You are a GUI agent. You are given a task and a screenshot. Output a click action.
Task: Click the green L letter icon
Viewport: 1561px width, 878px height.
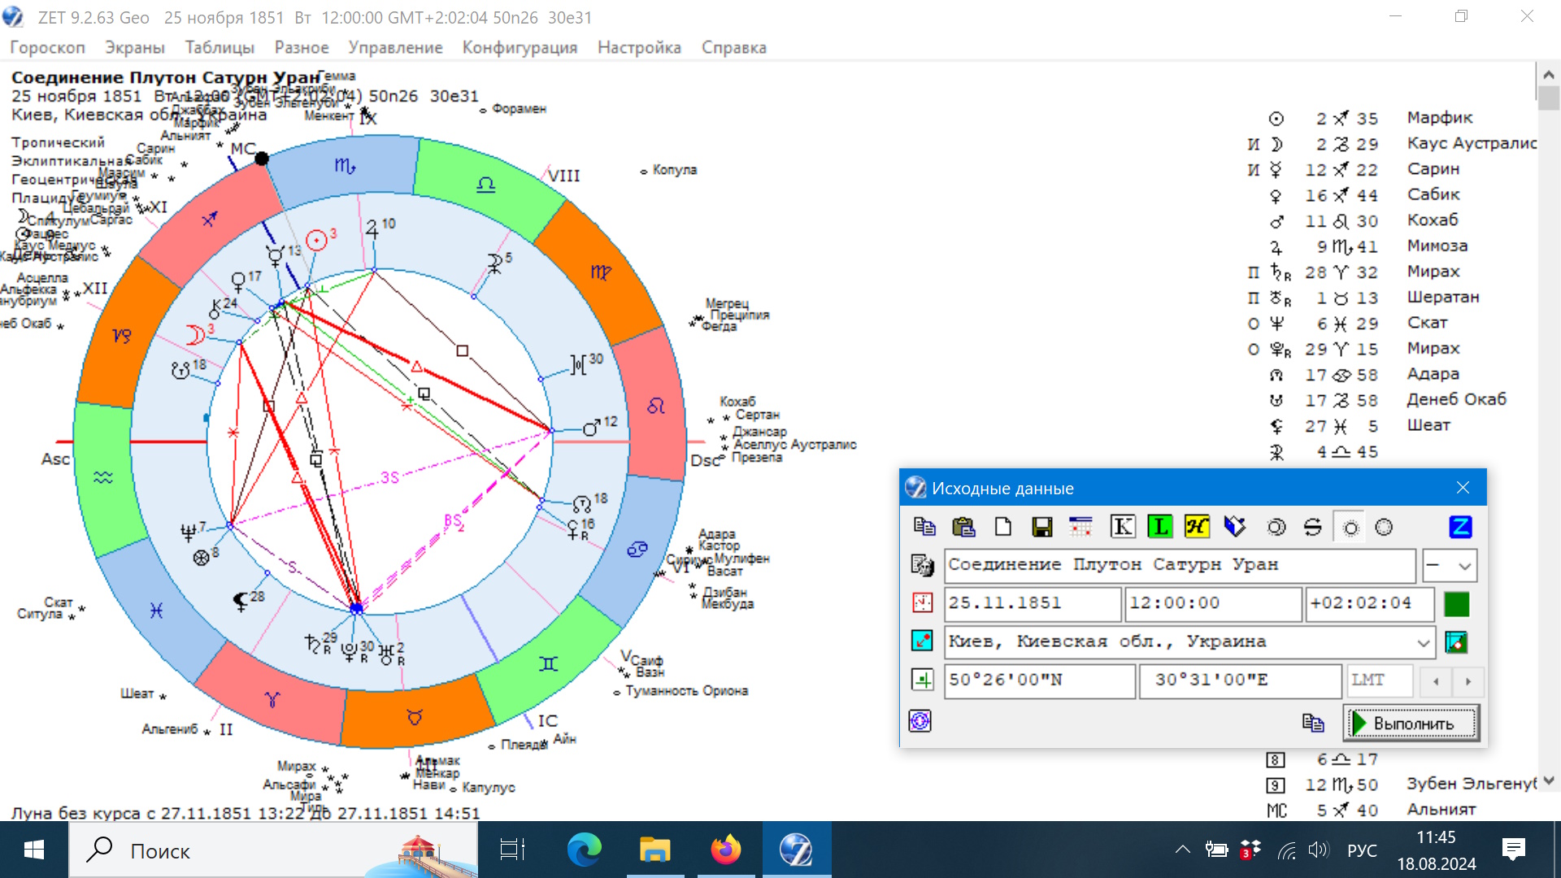click(x=1159, y=527)
